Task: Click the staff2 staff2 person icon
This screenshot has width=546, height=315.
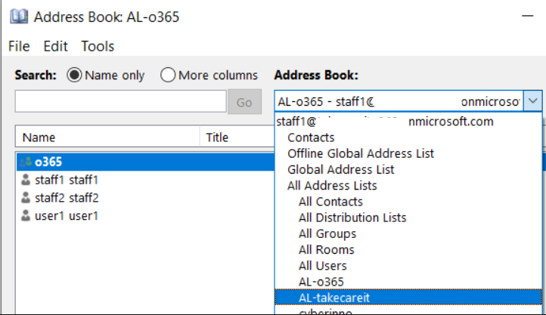Action: (x=26, y=198)
